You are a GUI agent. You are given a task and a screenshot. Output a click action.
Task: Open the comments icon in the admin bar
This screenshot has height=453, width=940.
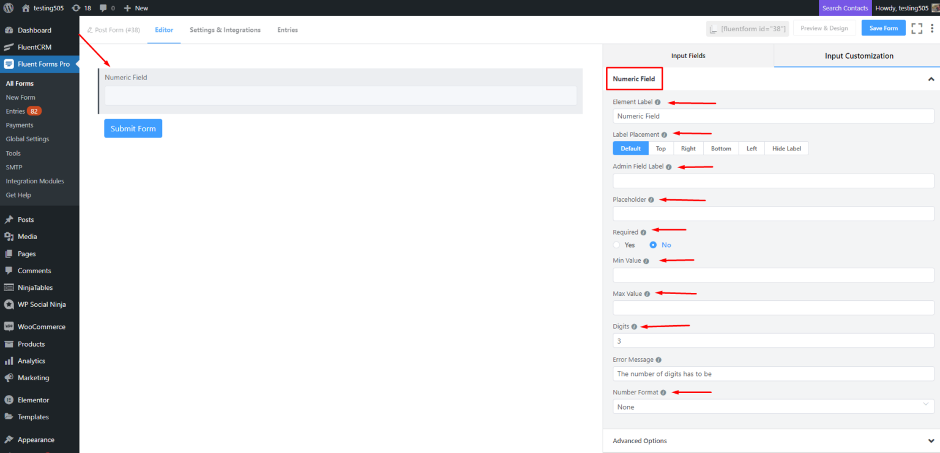(x=103, y=8)
